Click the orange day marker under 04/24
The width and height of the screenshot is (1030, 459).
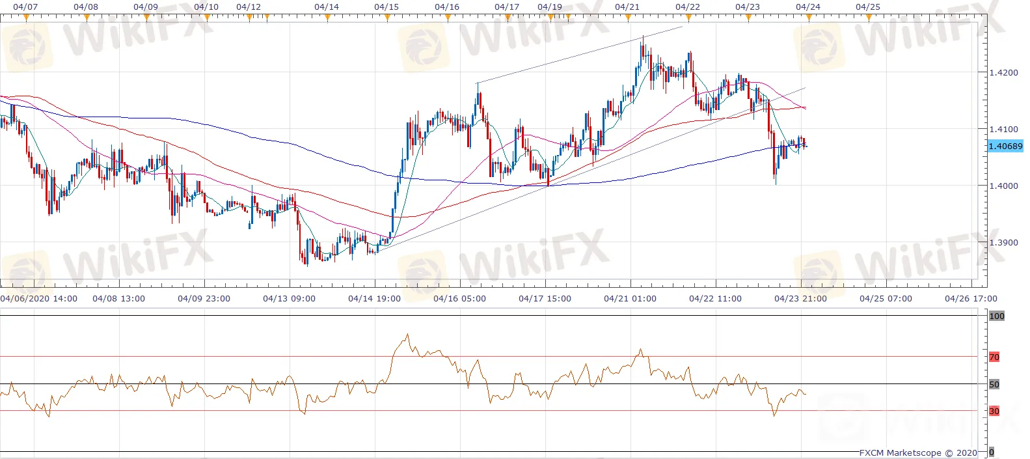tap(809, 18)
